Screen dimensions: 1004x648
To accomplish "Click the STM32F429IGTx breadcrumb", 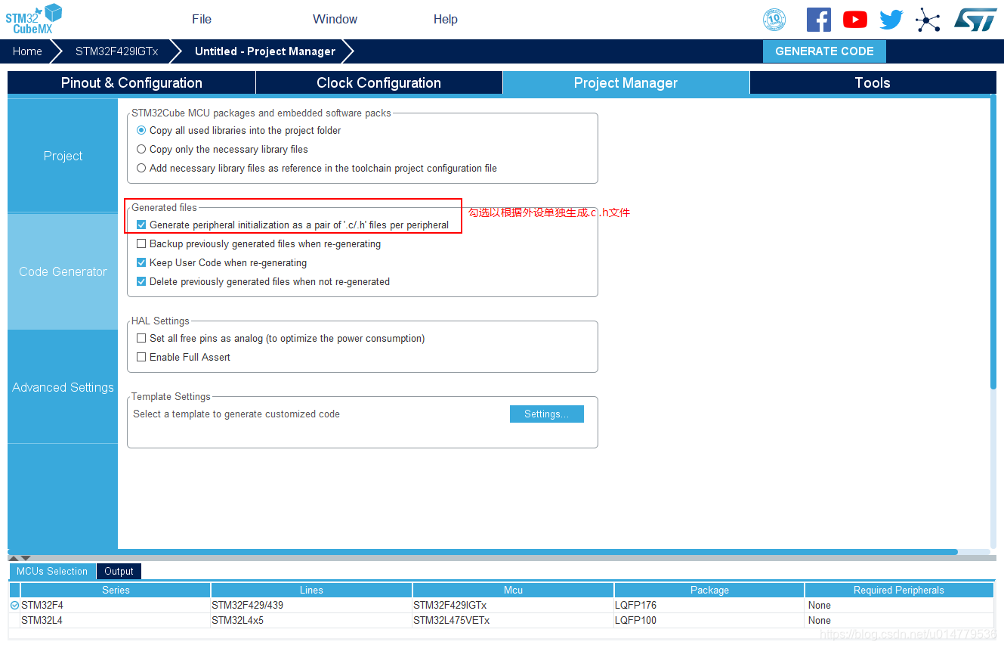I will coord(117,51).
